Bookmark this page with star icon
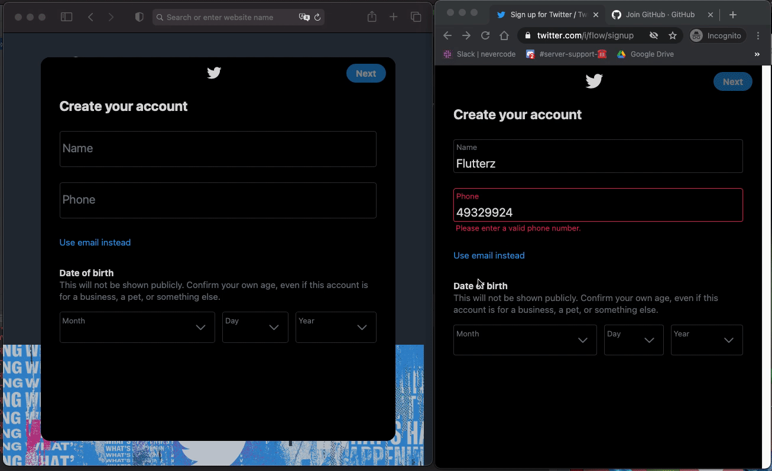 pos(673,35)
